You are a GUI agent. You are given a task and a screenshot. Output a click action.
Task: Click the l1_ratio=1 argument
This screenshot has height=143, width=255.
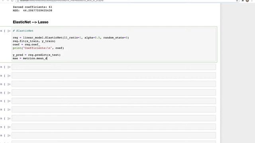click(73, 38)
